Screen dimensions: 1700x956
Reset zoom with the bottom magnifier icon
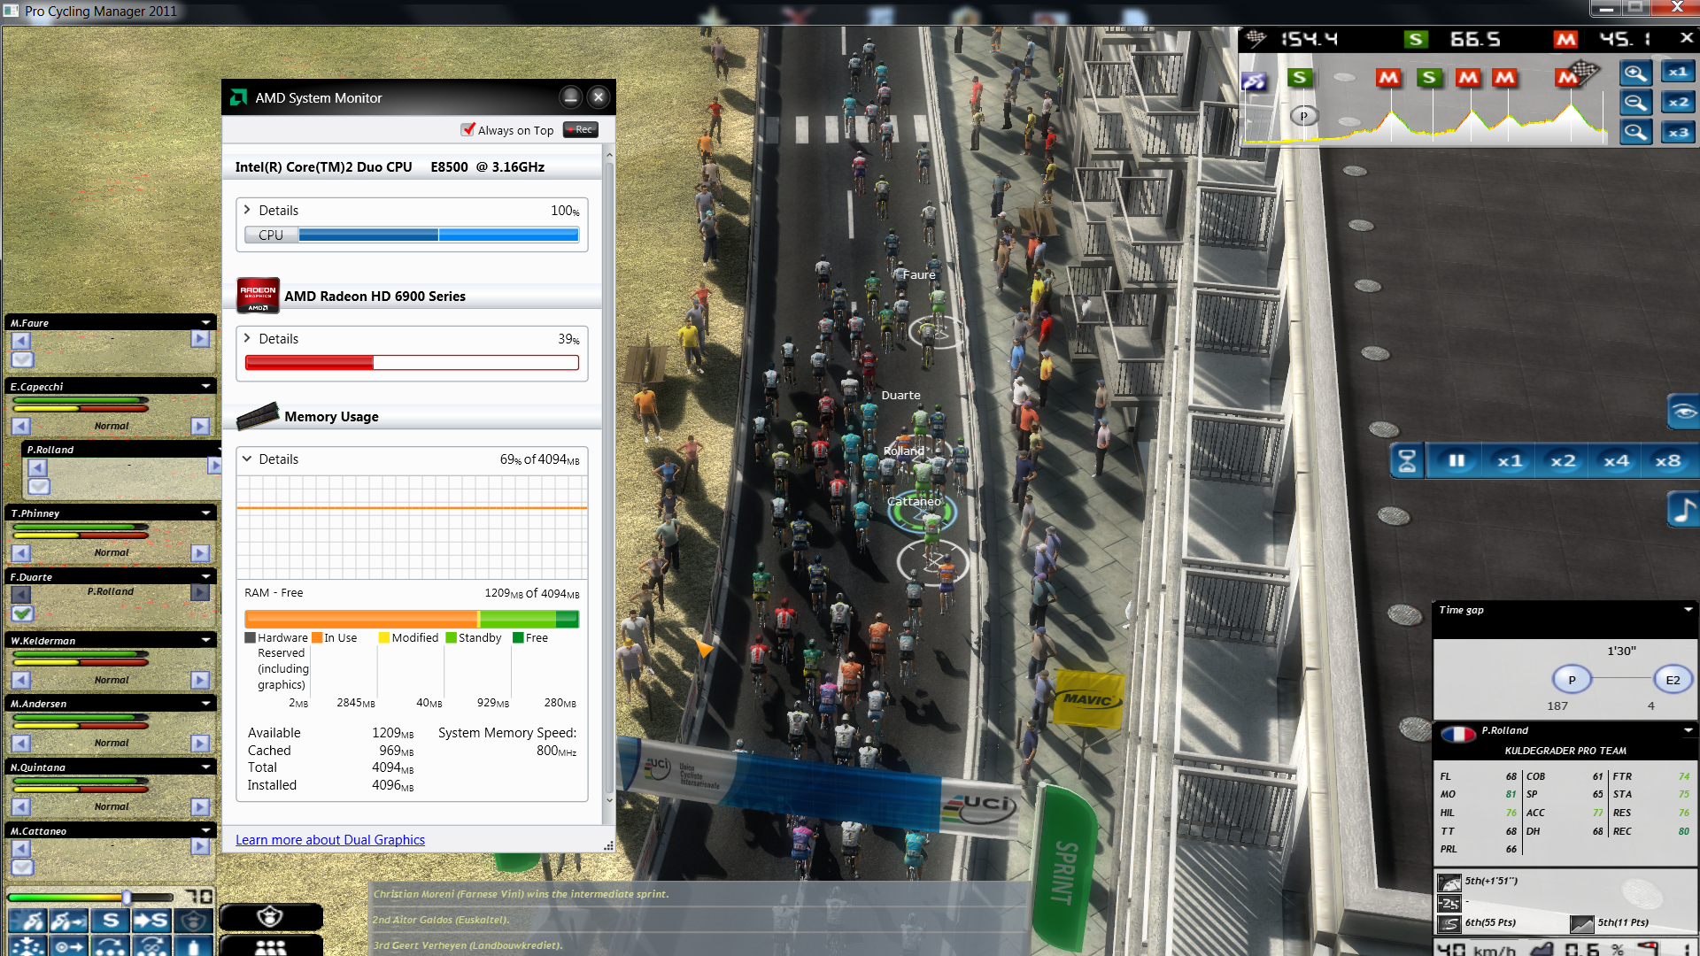(x=1635, y=133)
